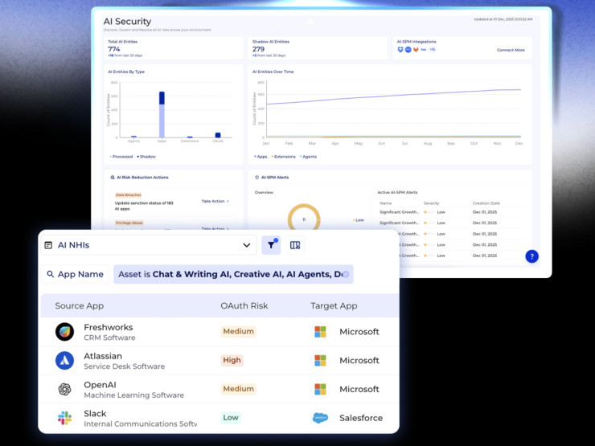
Task: Click Salesforce target app text
Action: (x=361, y=418)
